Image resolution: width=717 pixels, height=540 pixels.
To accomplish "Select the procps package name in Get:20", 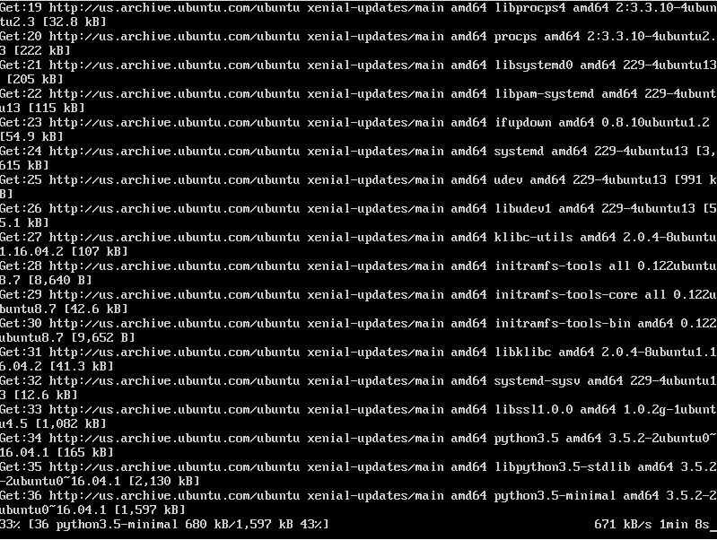I will (515, 37).
